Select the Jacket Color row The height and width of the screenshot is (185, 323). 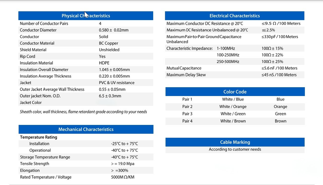tap(86, 102)
